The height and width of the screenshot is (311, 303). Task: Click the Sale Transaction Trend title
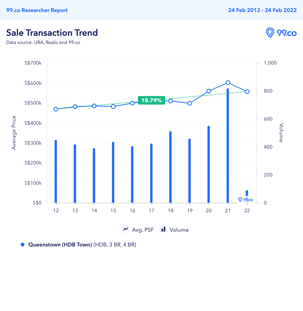[52, 33]
